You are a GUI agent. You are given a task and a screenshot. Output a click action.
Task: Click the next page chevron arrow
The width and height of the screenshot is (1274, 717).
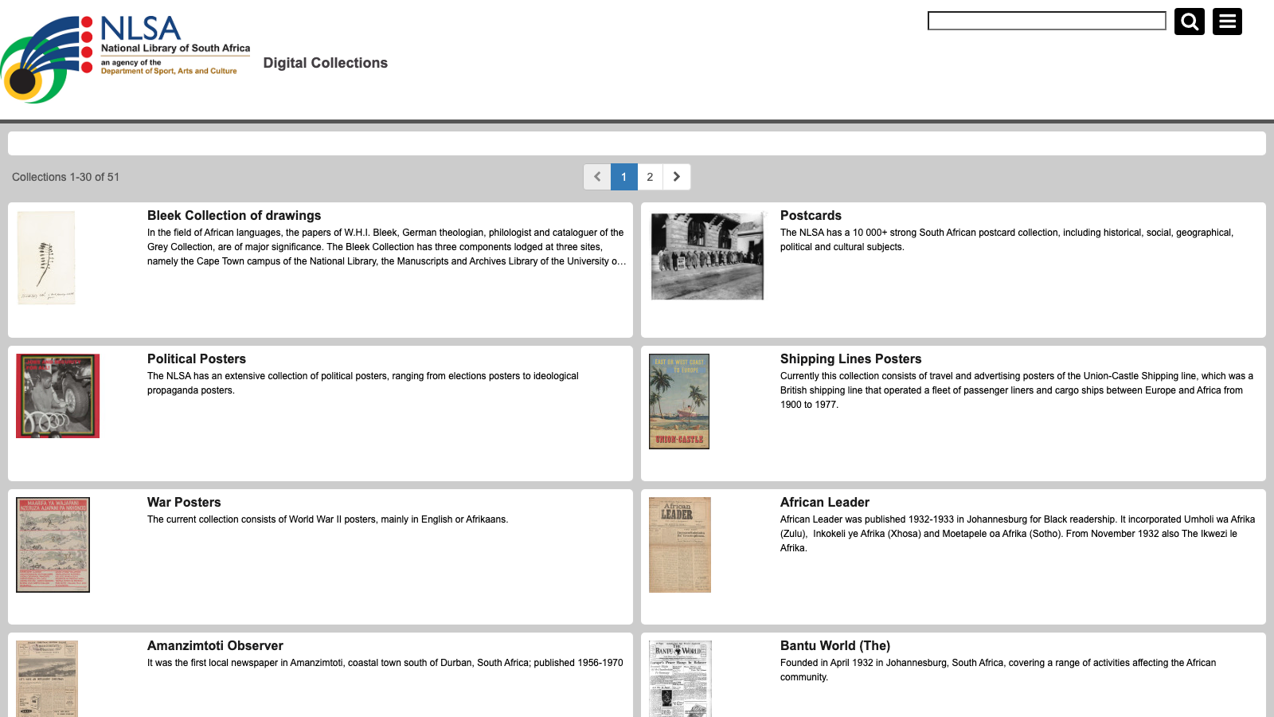676,177
